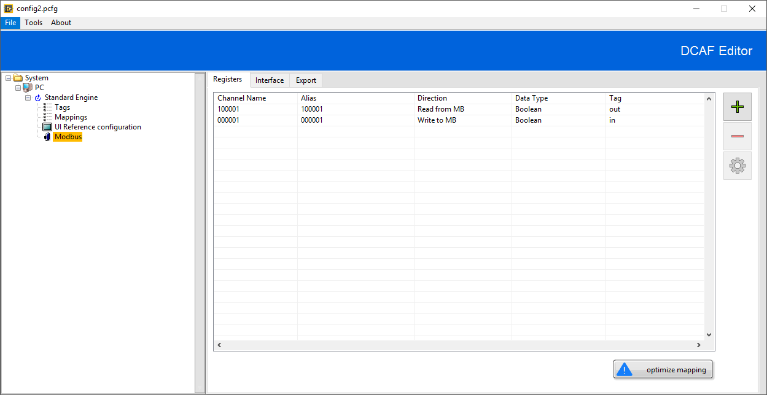Click the gear settings icon beside the register table
767x395 pixels.
coord(737,166)
